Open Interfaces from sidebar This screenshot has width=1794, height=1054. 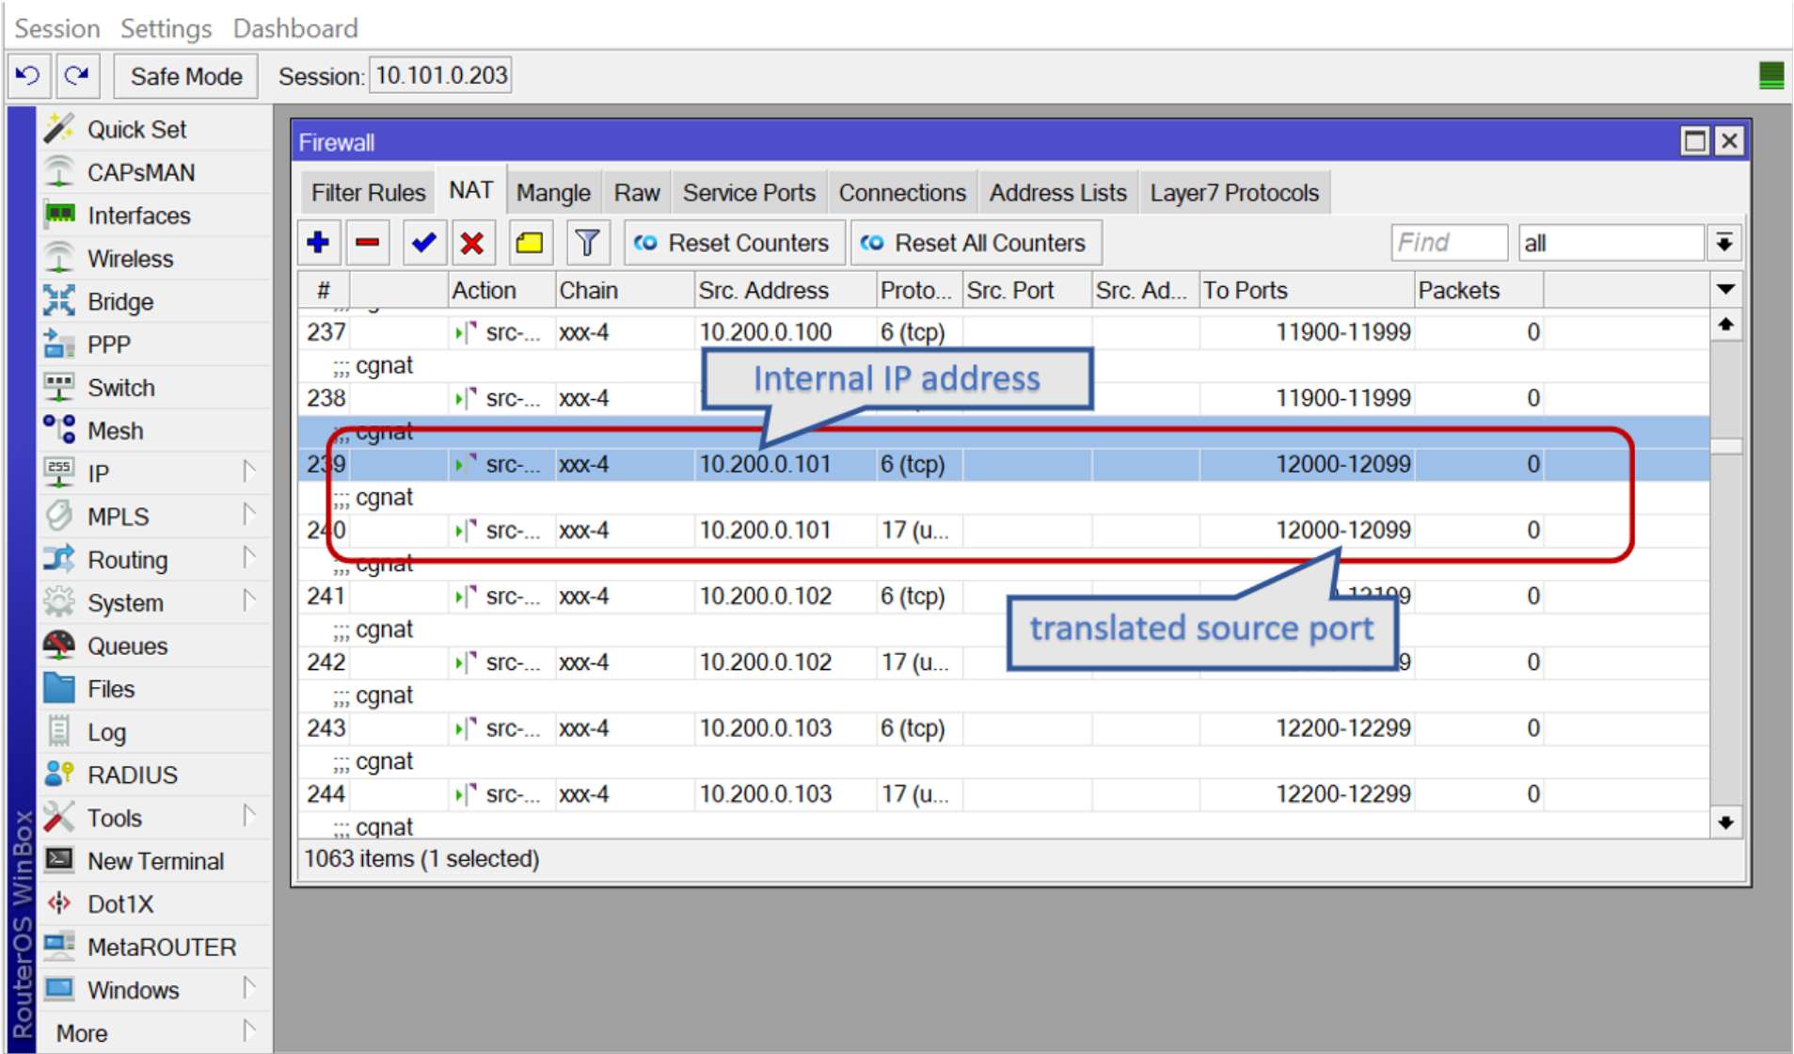139,216
